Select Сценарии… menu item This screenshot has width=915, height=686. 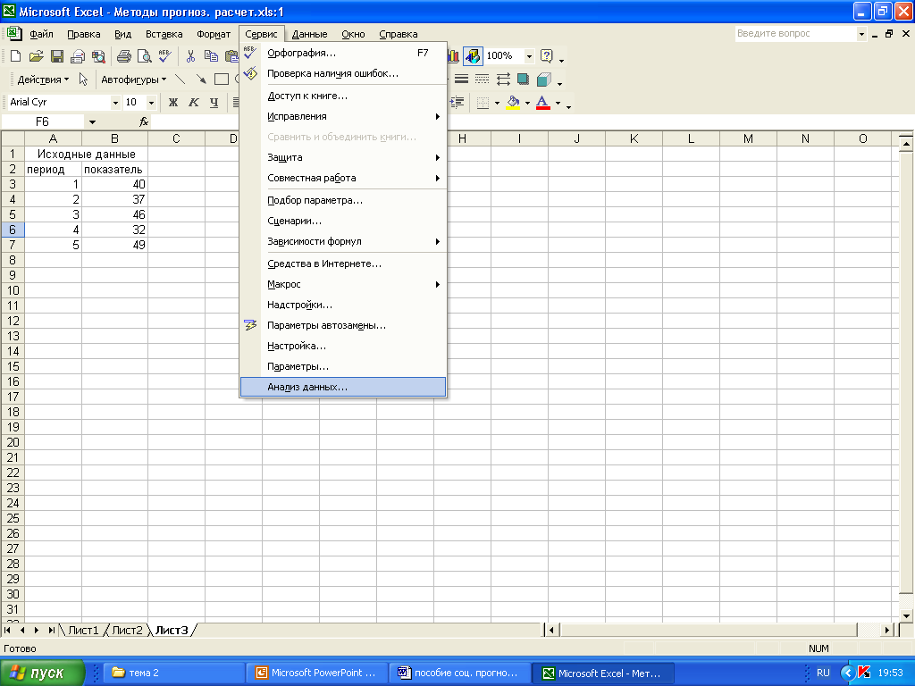(x=343, y=222)
